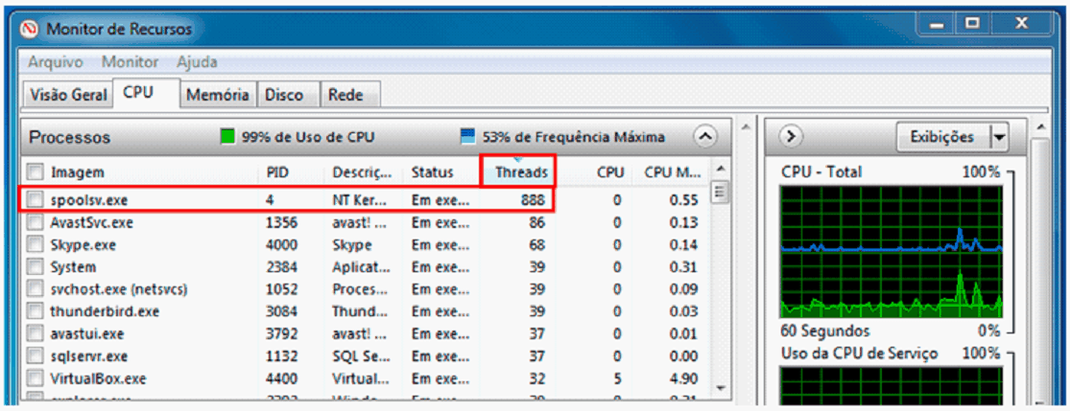Go to the Rede tab
The image size is (1071, 412).
pos(345,95)
